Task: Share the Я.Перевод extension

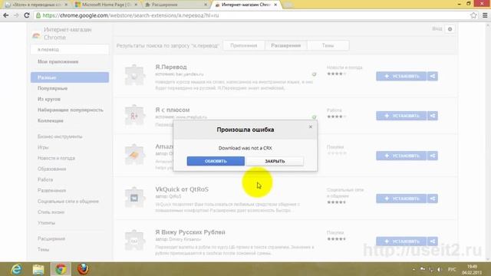Action: point(433,76)
